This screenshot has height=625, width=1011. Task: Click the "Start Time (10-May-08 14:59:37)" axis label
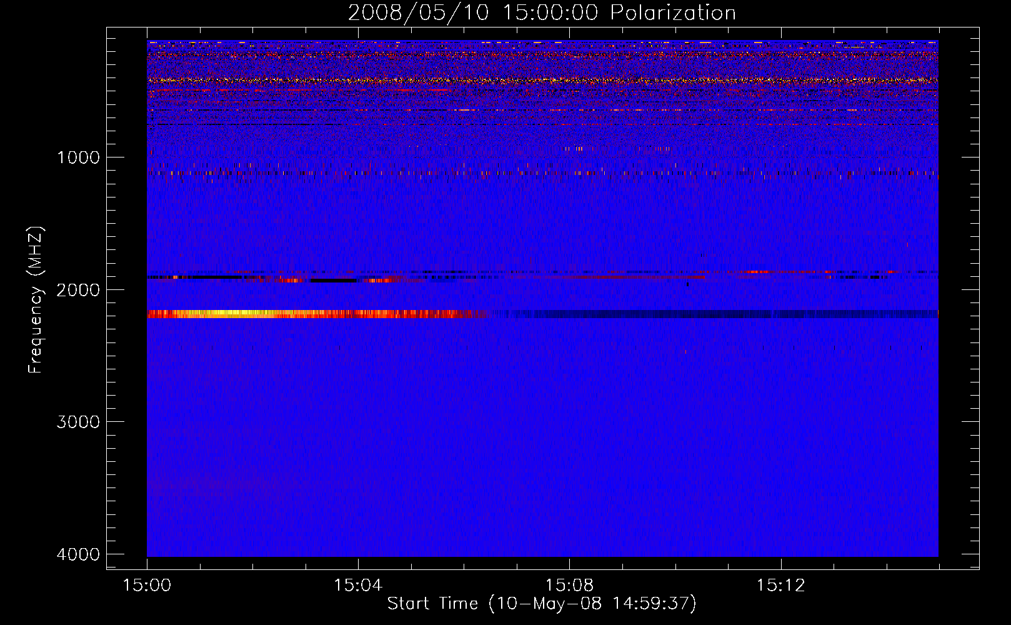(x=541, y=604)
